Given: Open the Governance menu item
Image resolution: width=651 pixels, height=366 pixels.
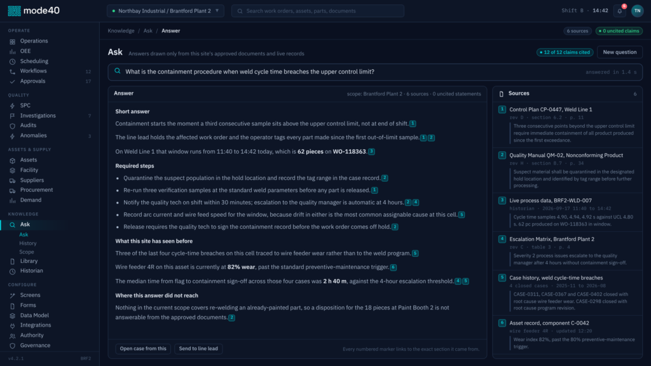Looking at the screenshot, I should [x=50, y=346].
